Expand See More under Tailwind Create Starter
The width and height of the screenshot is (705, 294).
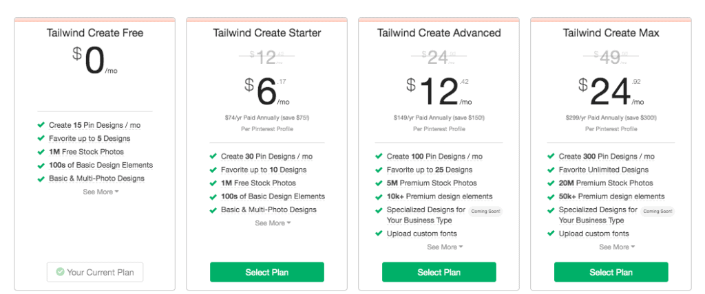pos(273,223)
